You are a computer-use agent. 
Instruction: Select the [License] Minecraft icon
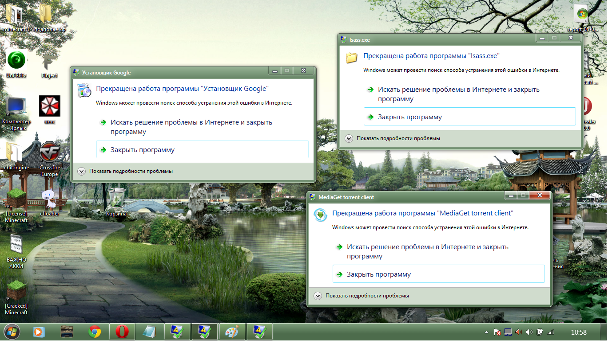pyautogui.click(x=16, y=205)
